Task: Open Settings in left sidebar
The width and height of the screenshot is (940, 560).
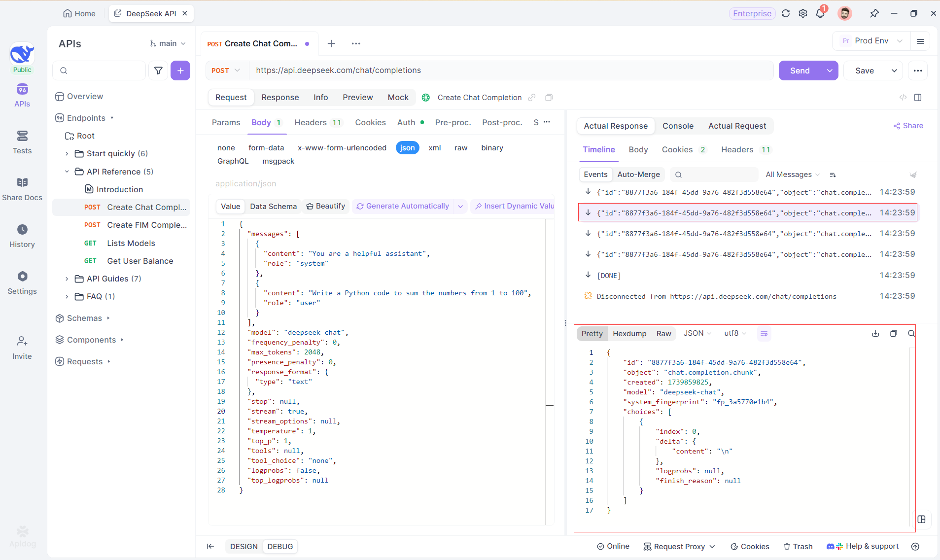Action: point(22,282)
